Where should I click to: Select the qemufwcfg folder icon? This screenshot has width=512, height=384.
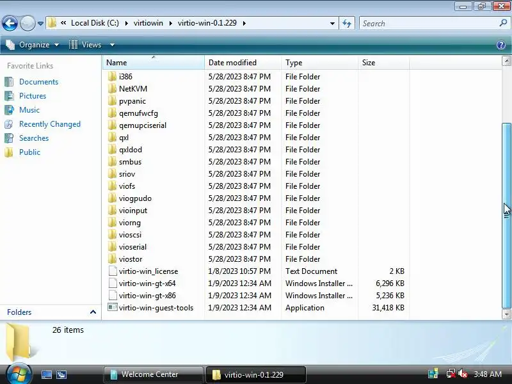coord(112,113)
